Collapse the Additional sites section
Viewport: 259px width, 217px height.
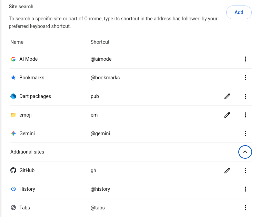(245, 152)
